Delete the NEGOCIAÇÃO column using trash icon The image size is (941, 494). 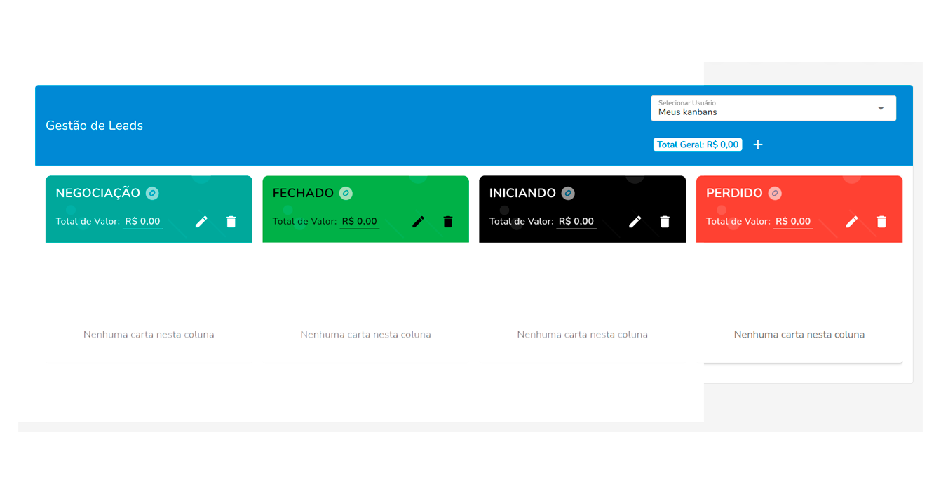pos(231,222)
